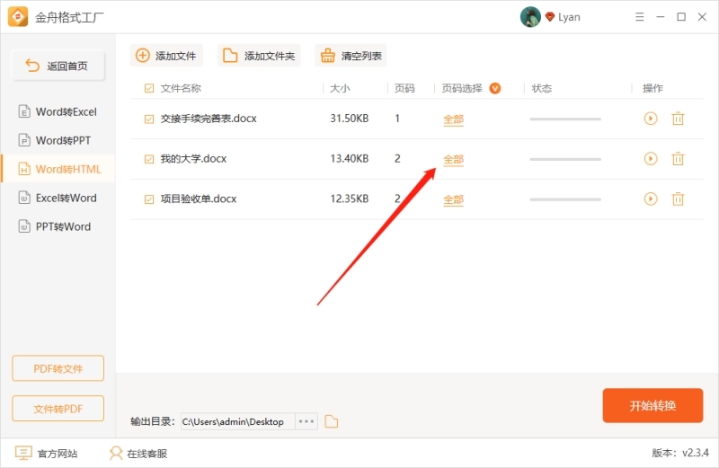Open output folder via the folder icon
719x468 pixels.
pos(331,422)
